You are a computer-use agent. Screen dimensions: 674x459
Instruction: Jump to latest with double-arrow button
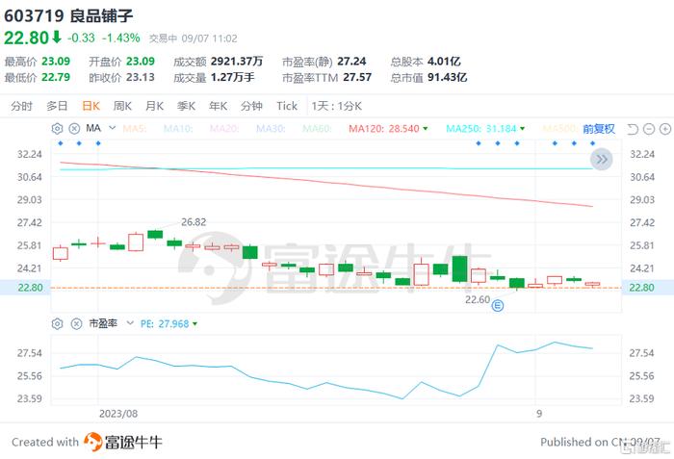click(x=602, y=160)
